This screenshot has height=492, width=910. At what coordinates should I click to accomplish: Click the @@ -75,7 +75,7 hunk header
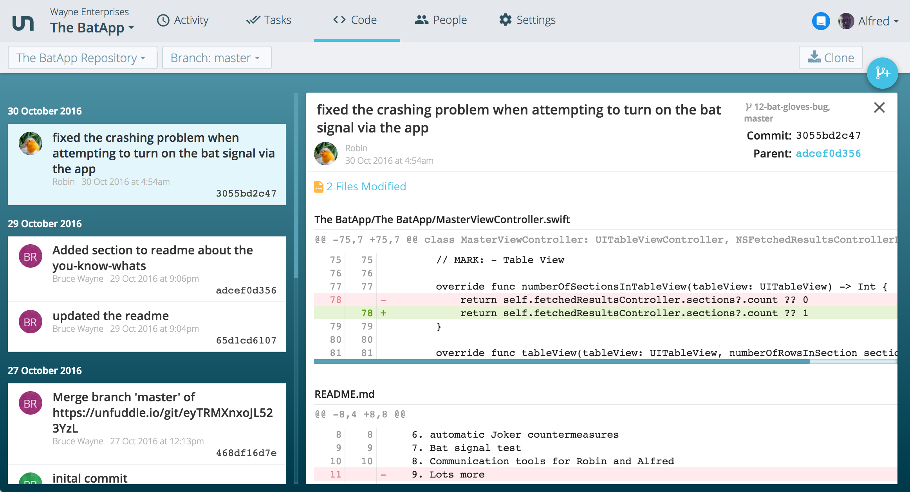point(605,240)
